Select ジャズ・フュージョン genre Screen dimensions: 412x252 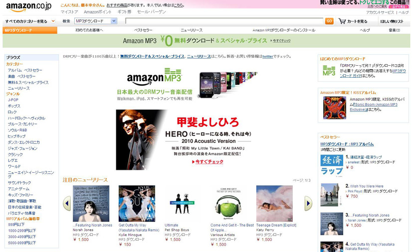click(x=22, y=148)
